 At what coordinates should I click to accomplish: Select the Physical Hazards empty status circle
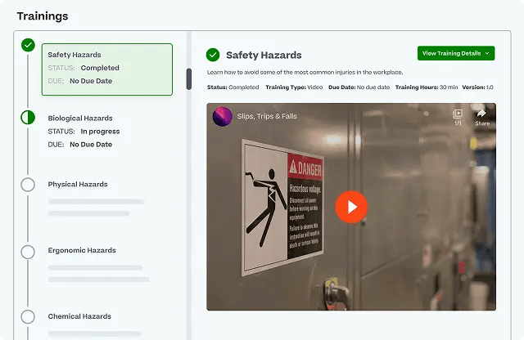click(28, 185)
